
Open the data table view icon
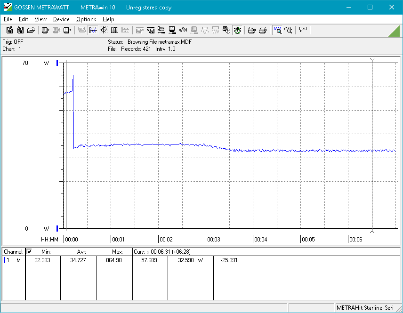[114, 30]
